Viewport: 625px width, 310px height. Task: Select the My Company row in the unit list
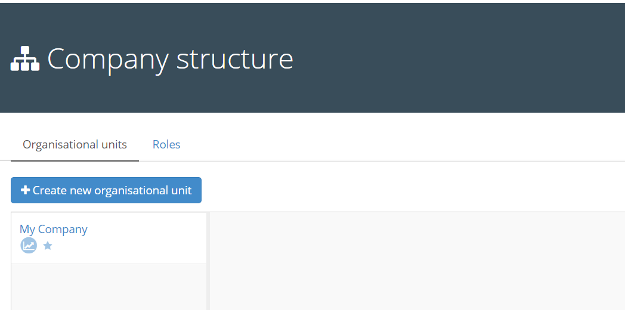click(109, 238)
